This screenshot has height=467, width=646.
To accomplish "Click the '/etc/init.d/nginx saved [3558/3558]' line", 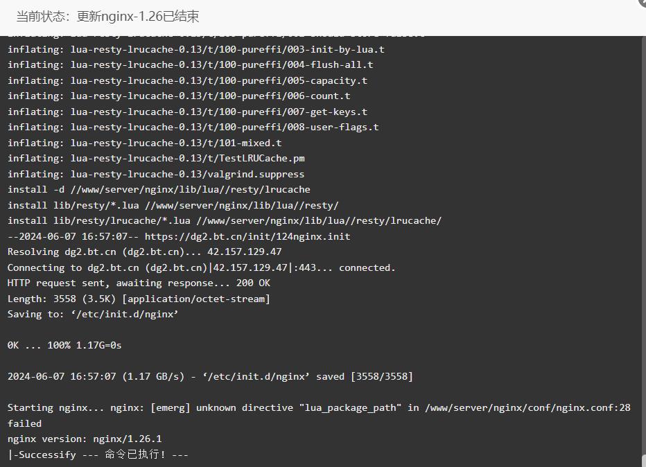I will pos(210,377).
